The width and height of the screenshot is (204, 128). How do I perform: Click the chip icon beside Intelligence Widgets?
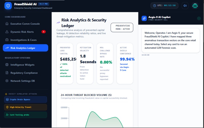tap(7, 65)
